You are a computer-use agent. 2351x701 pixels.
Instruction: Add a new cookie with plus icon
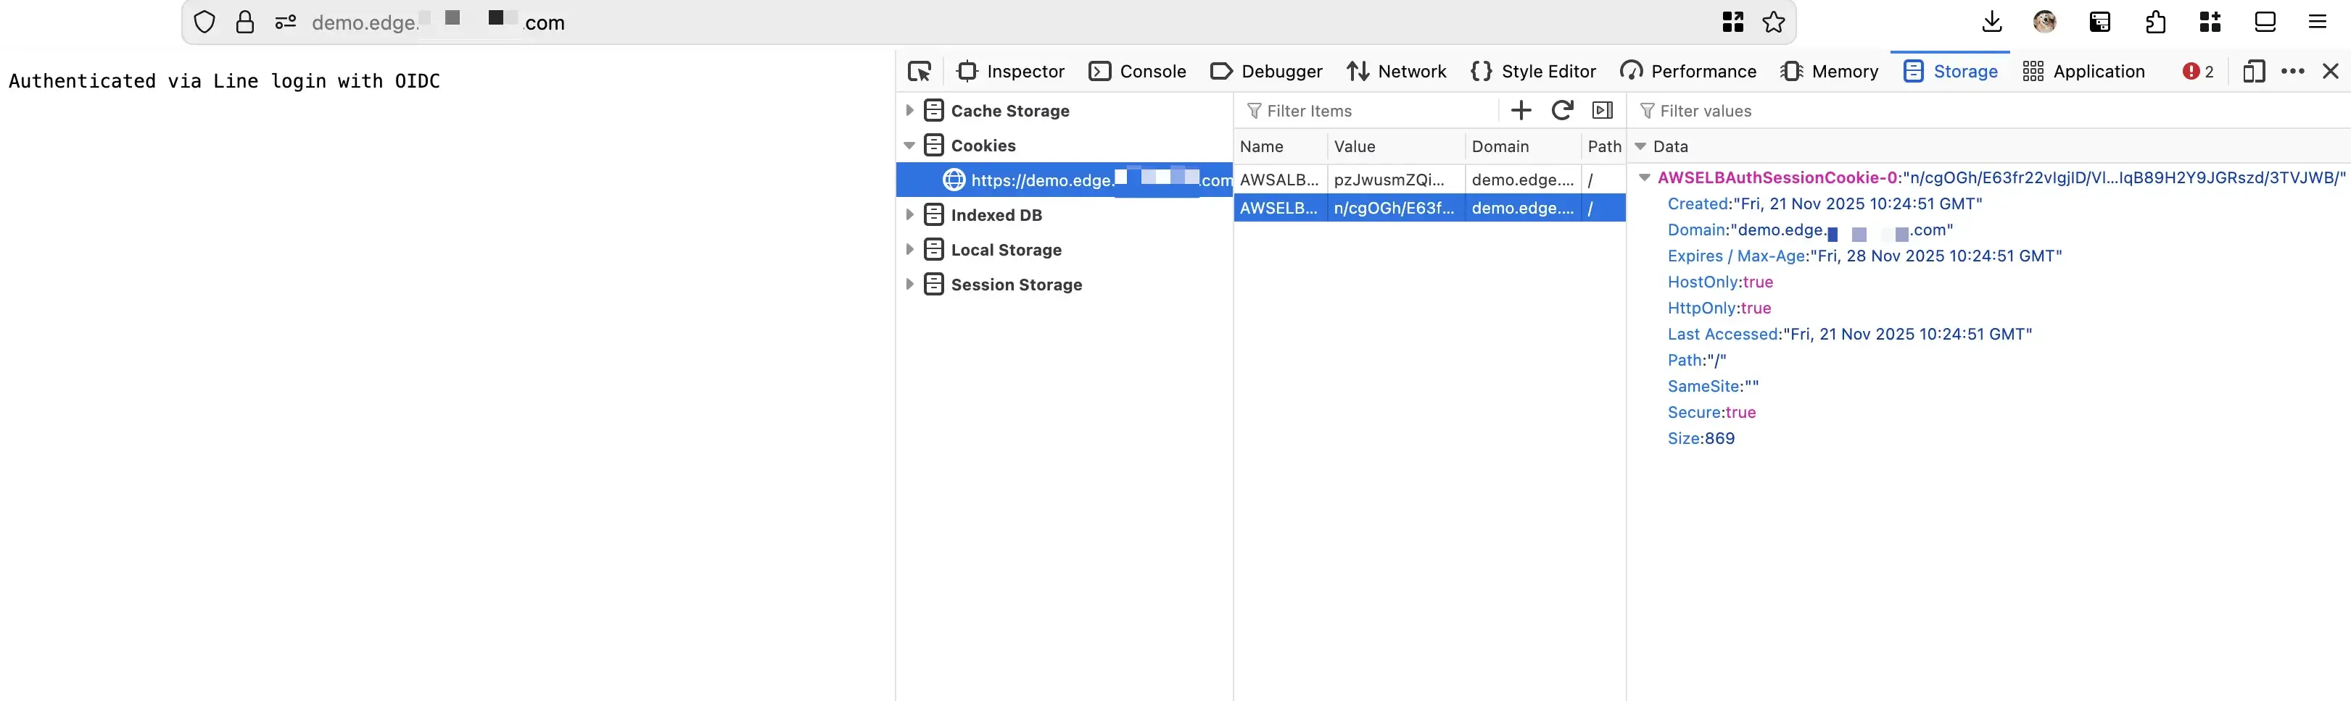1521,110
